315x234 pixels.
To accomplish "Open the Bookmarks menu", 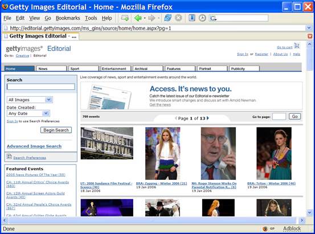I will click(68, 18).
